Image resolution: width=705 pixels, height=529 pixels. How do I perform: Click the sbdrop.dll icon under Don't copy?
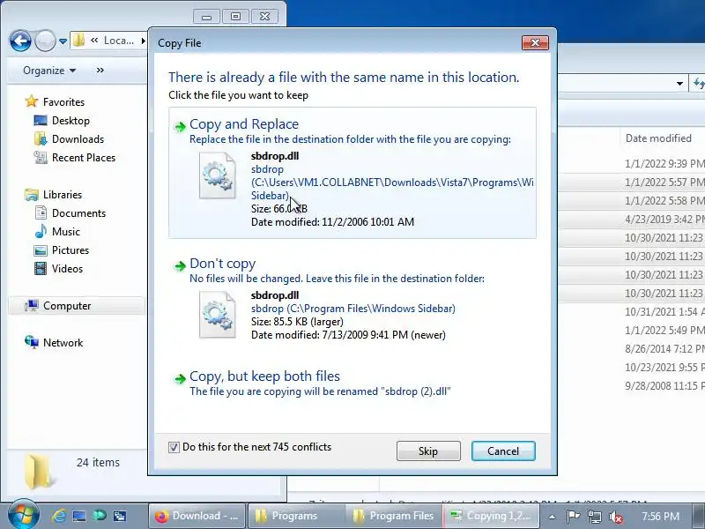pos(217,315)
